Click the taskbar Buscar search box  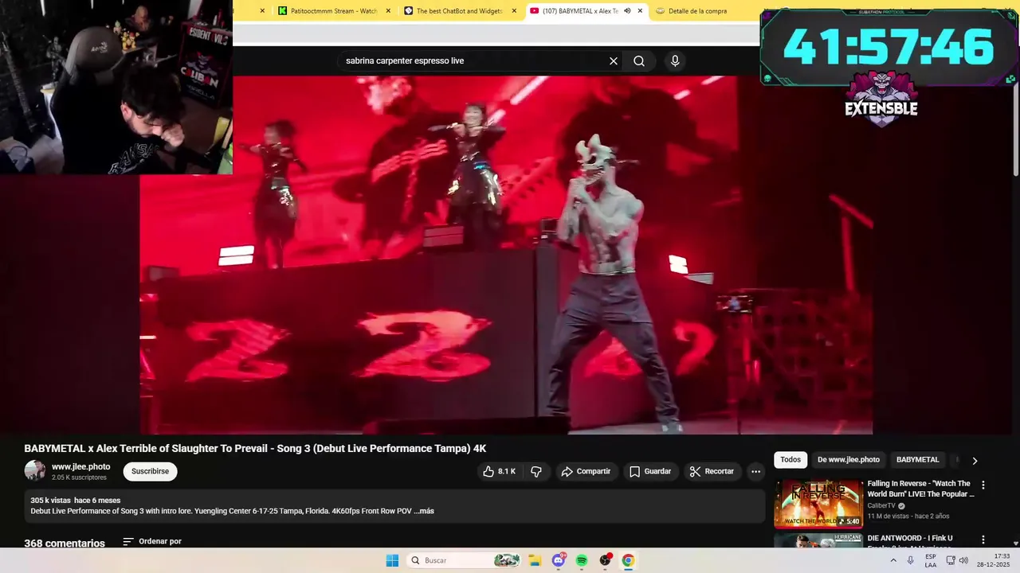point(465,561)
